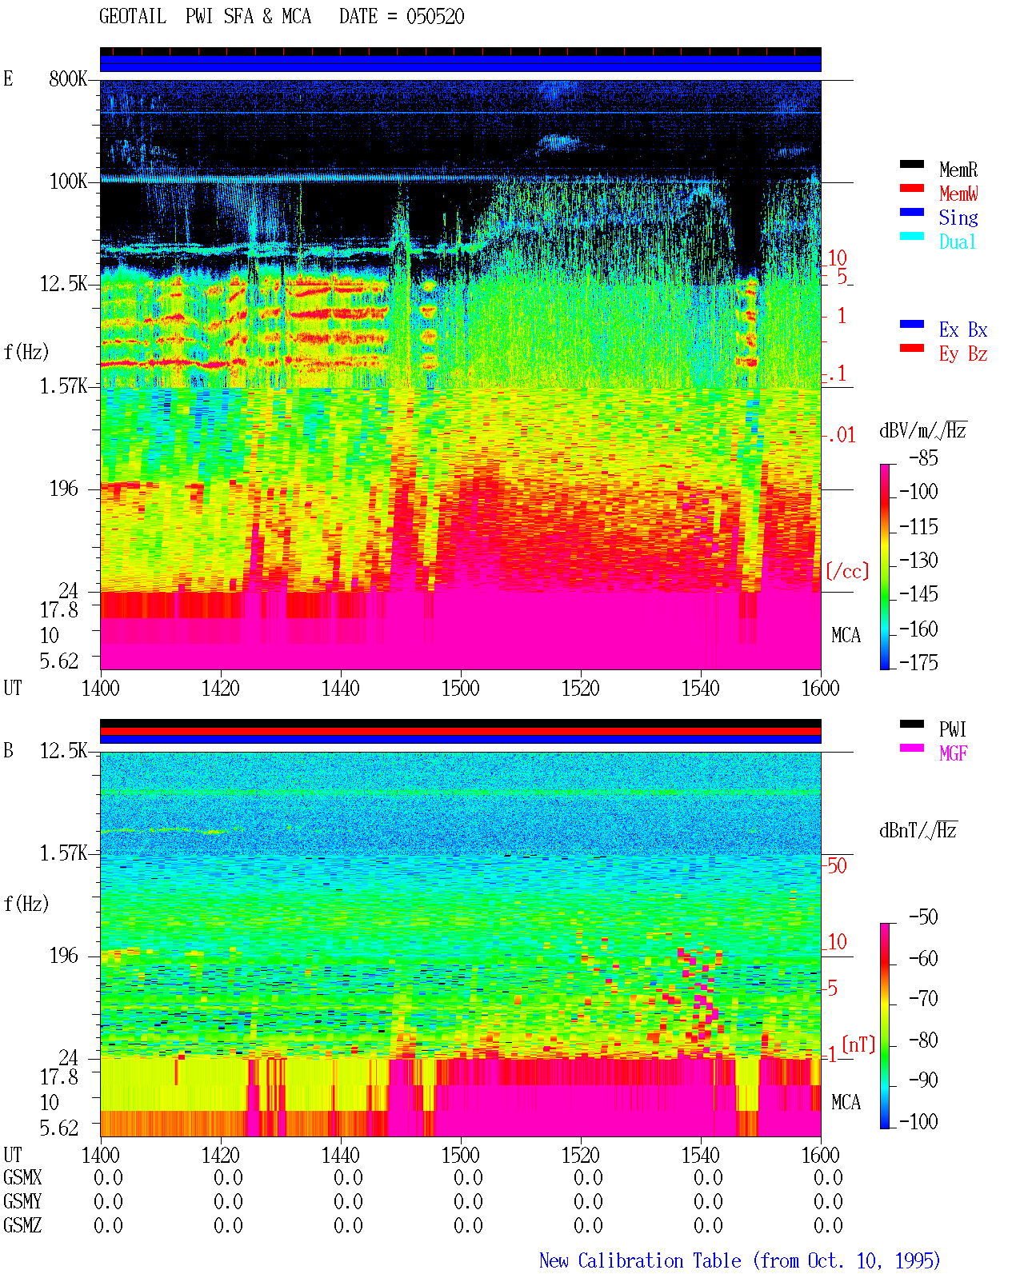Click the black MemR legend swatch
This screenshot has width=1024, height=1274.
912,165
